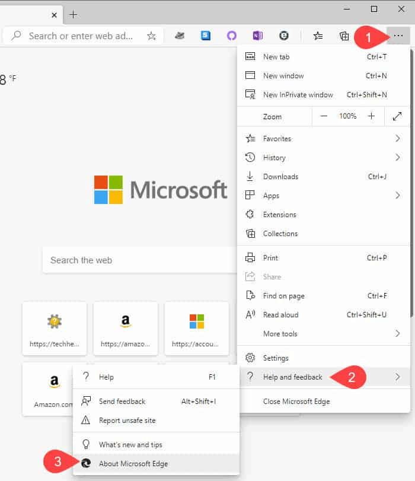
Task: Open Settings from the menu
Action: 323,358
